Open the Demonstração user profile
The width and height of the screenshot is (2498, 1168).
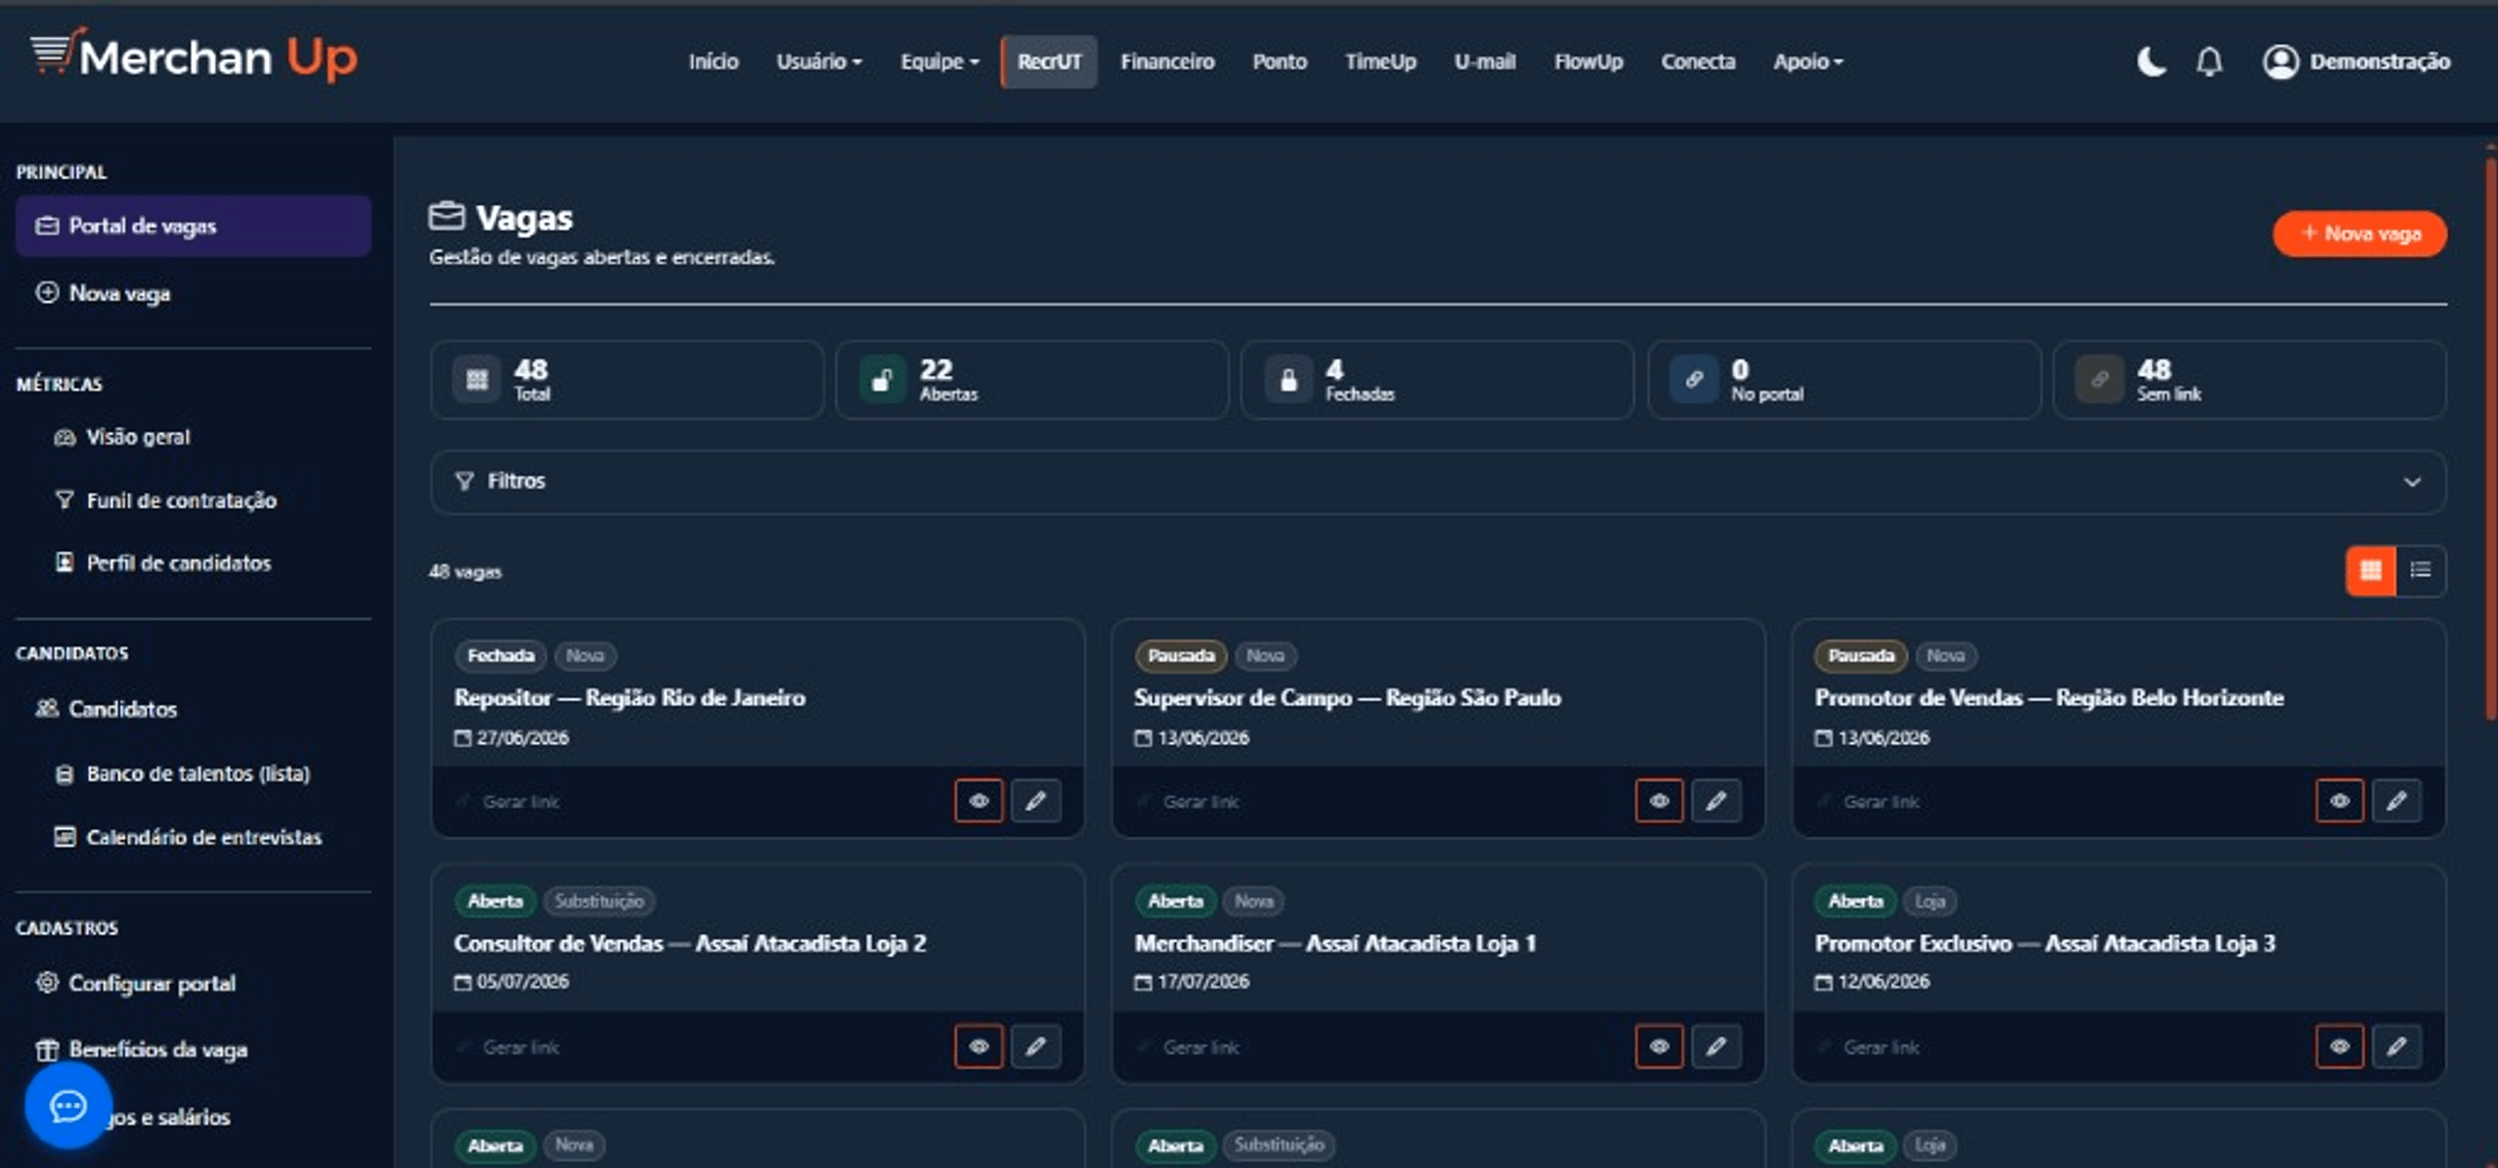point(2356,61)
